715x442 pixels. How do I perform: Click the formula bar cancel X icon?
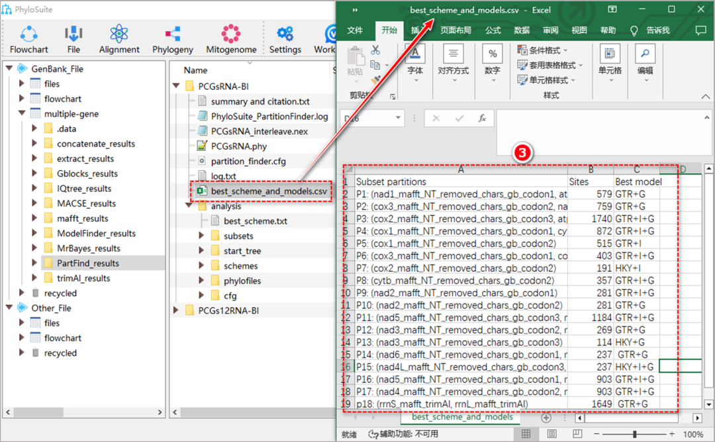pos(436,118)
